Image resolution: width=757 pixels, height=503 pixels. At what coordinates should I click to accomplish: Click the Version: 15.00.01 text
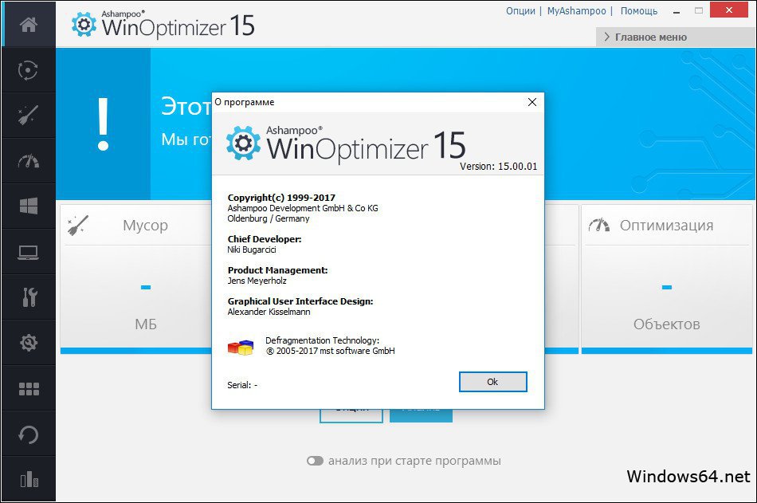[x=498, y=167]
